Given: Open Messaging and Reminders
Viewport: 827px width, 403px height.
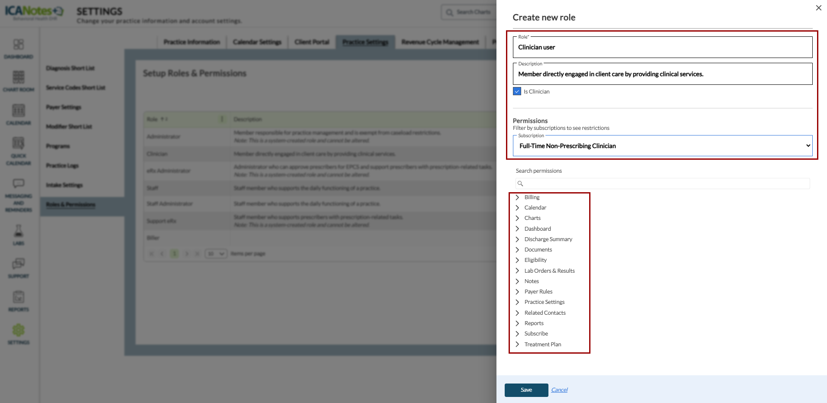Looking at the screenshot, I should click(x=19, y=195).
